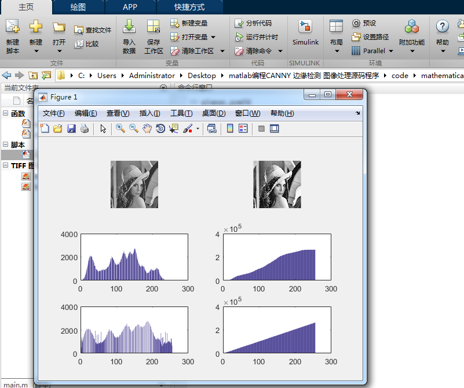Click the left Lena image thumbnail
Screen dimensions: 464x388
[x=134, y=184]
